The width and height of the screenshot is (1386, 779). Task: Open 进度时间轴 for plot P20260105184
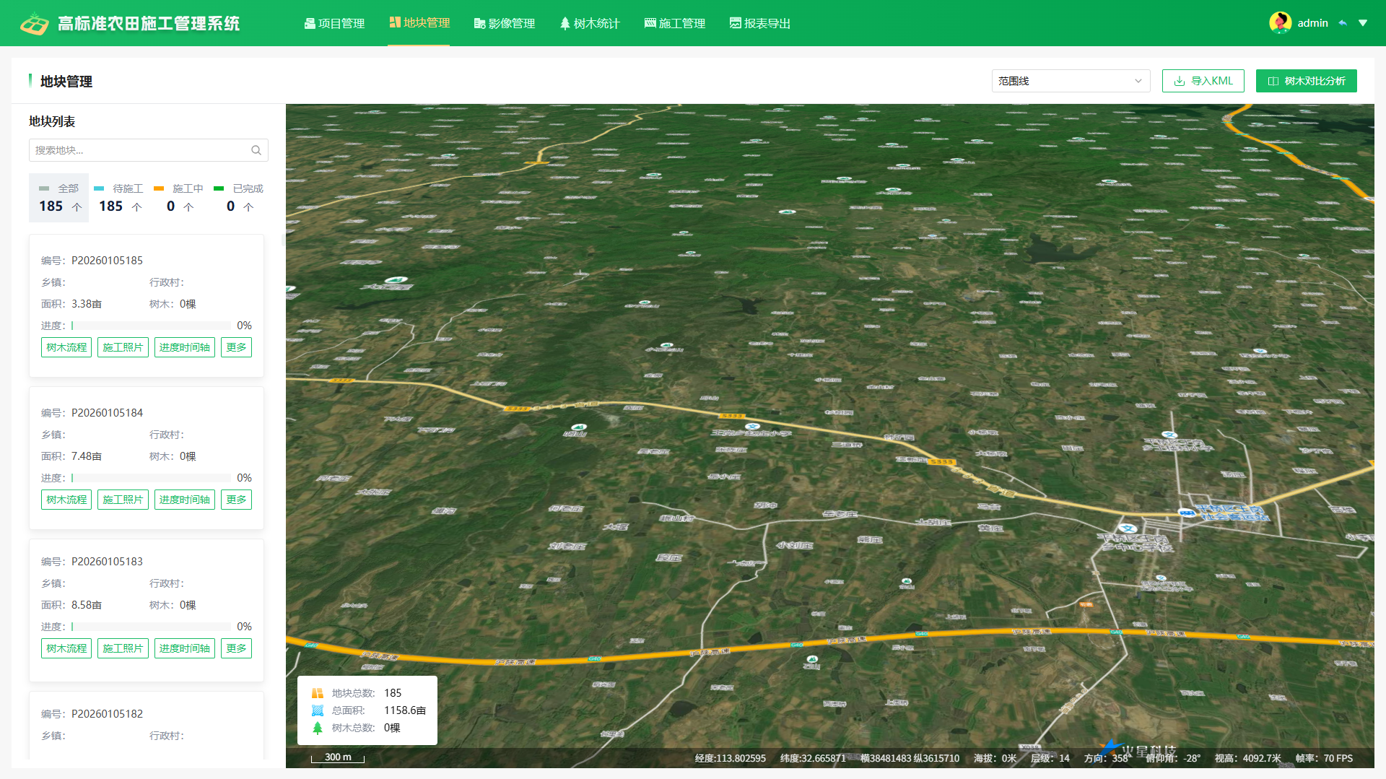tap(185, 500)
